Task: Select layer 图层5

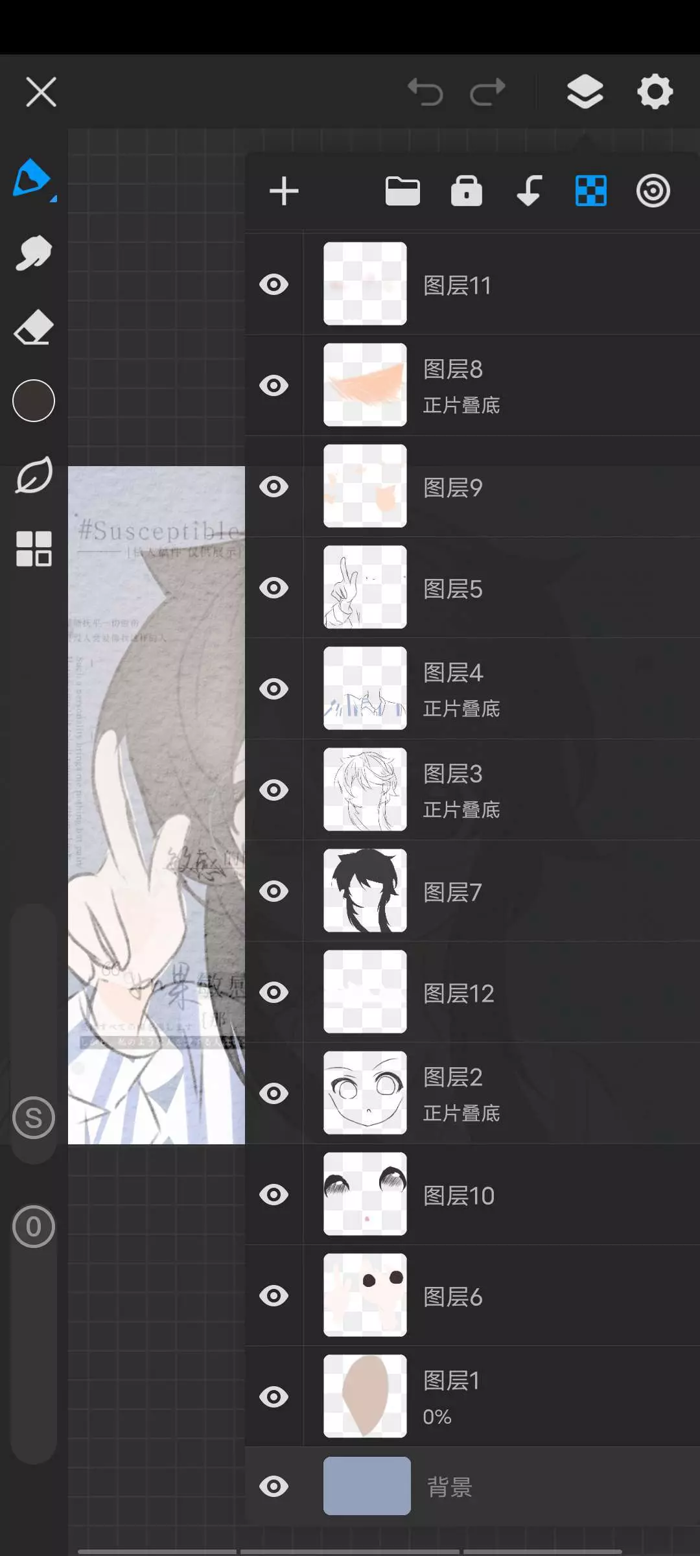Action: 502,588
